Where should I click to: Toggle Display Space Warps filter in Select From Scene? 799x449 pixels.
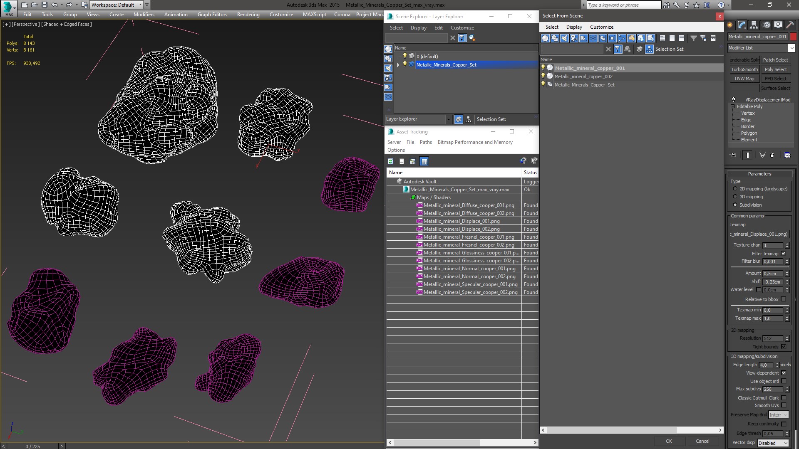(x=593, y=38)
